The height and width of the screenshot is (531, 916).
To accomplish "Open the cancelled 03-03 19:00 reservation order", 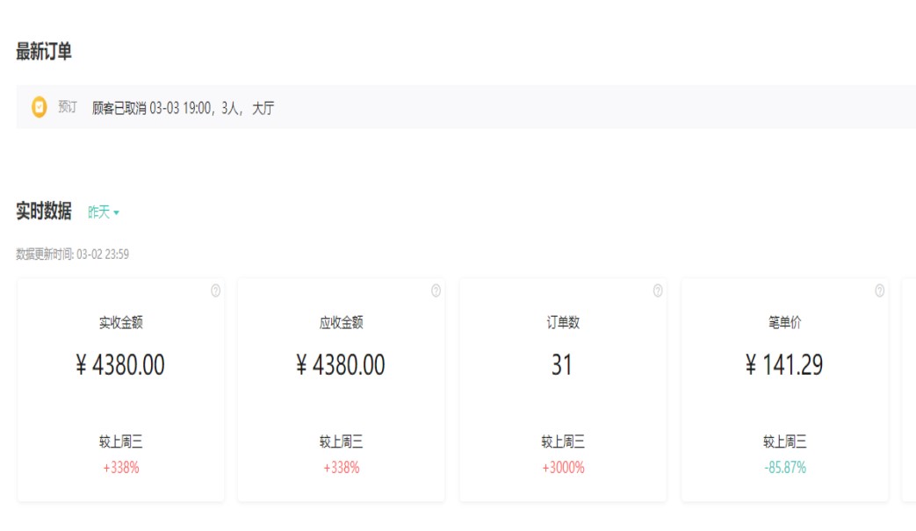I will coord(183,108).
